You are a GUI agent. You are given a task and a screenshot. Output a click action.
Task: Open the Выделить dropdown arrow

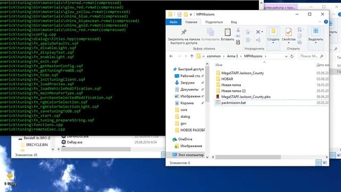click(x=315, y=43)
